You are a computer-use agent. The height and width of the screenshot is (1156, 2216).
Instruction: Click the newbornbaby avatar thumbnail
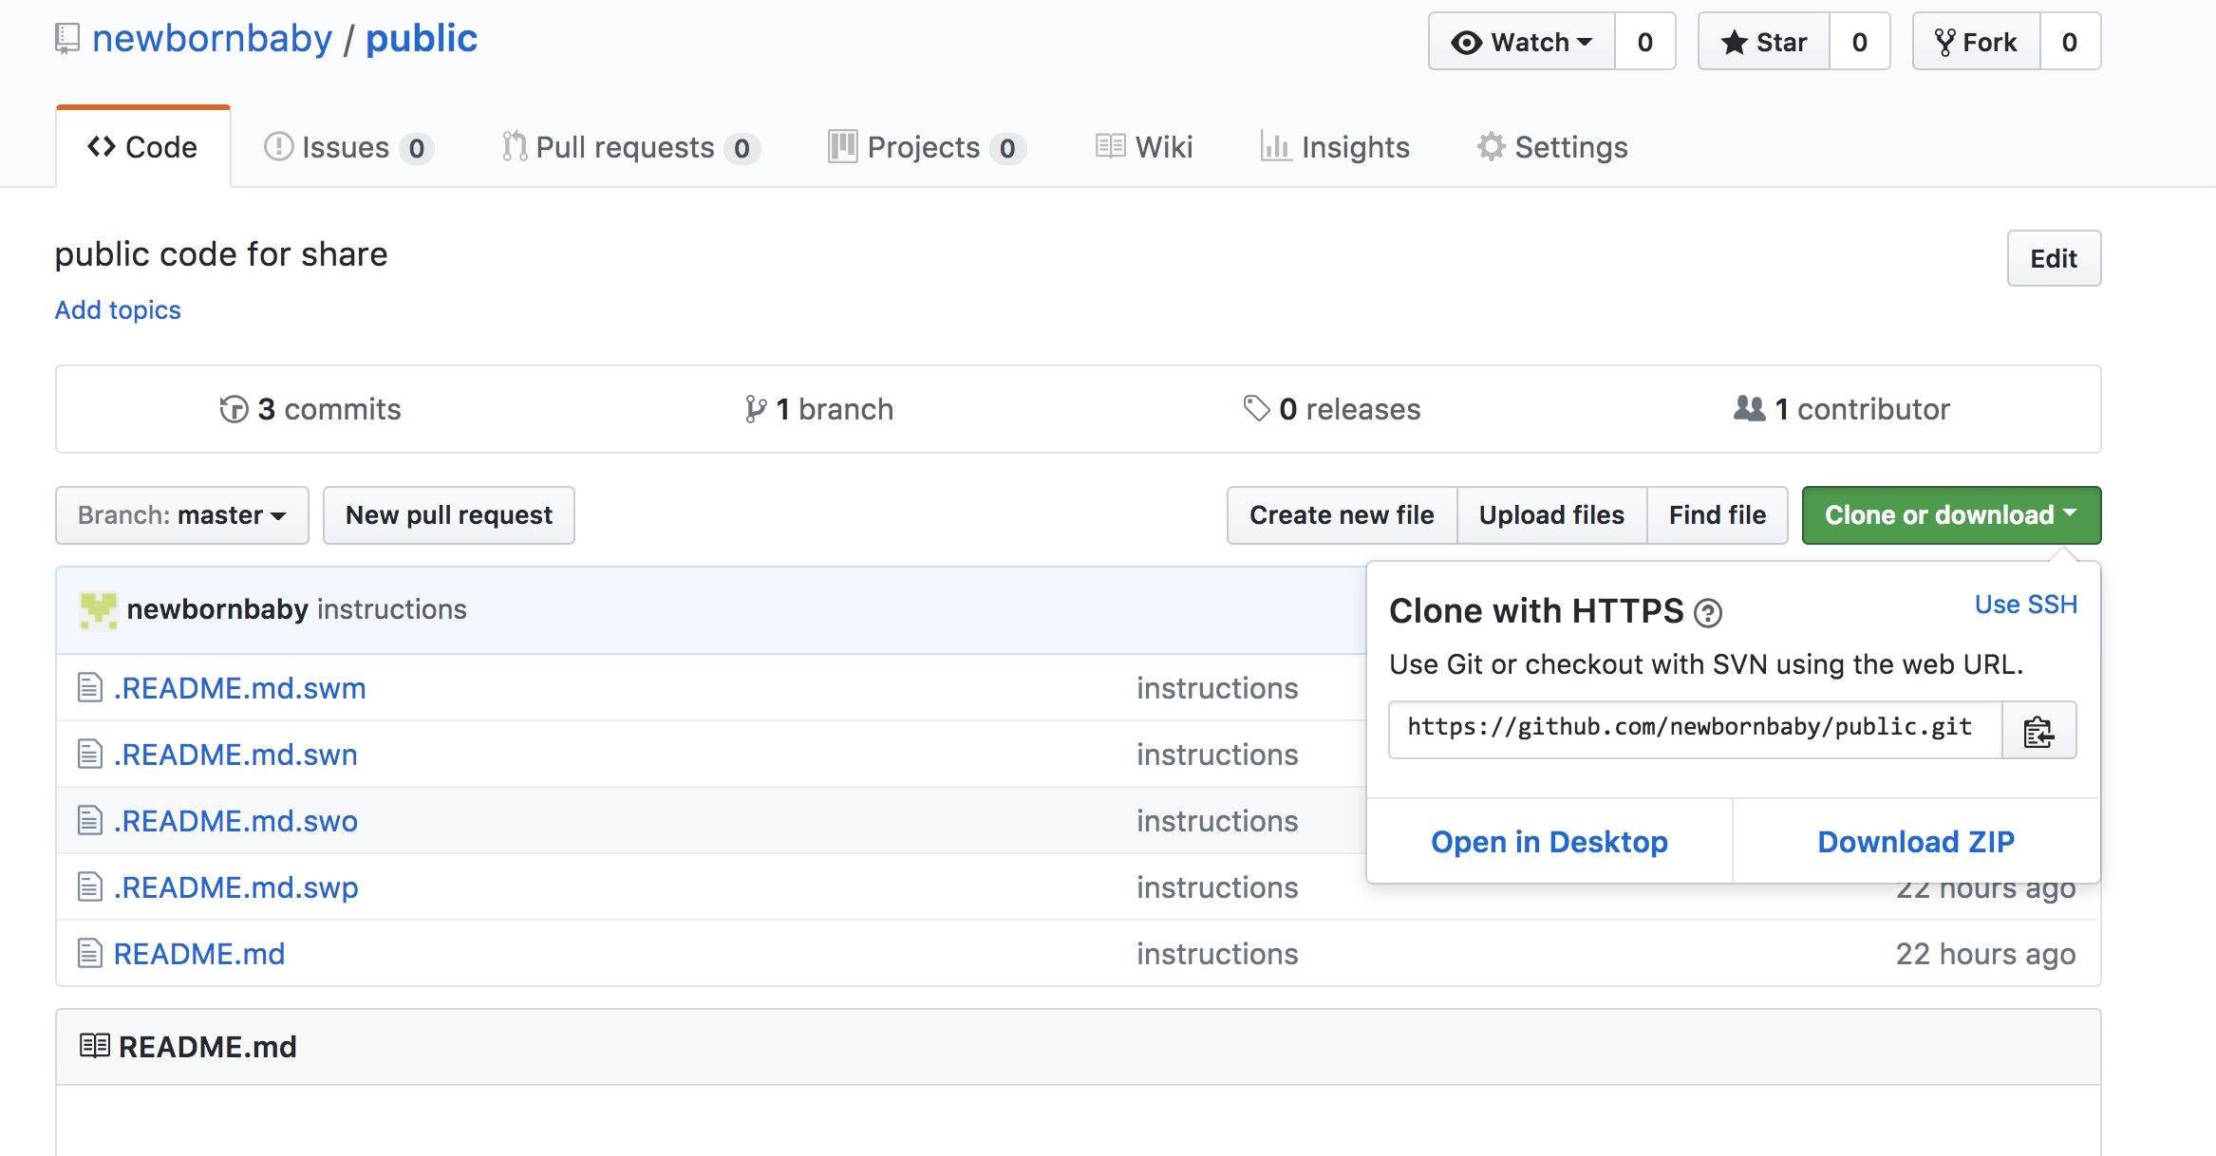(x=98, y=609)
